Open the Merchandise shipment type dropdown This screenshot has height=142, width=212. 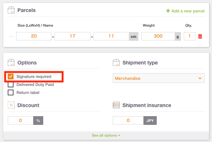(x=159, y=78)
